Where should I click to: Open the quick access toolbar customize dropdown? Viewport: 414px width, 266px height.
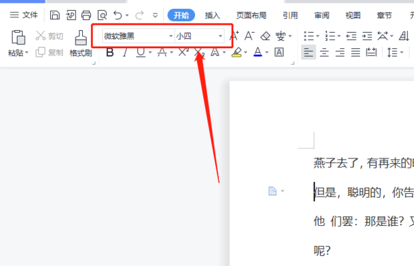(155, 15)
